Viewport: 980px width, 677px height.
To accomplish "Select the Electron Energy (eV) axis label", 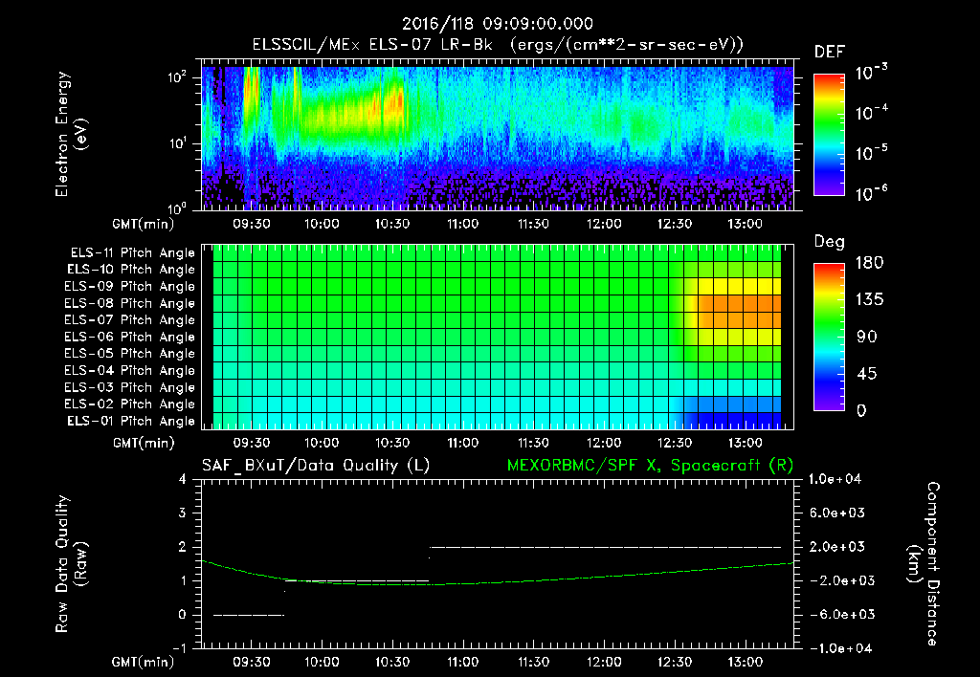I will [71, 134].
